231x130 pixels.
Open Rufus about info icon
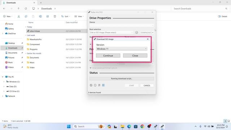point(95,85)
